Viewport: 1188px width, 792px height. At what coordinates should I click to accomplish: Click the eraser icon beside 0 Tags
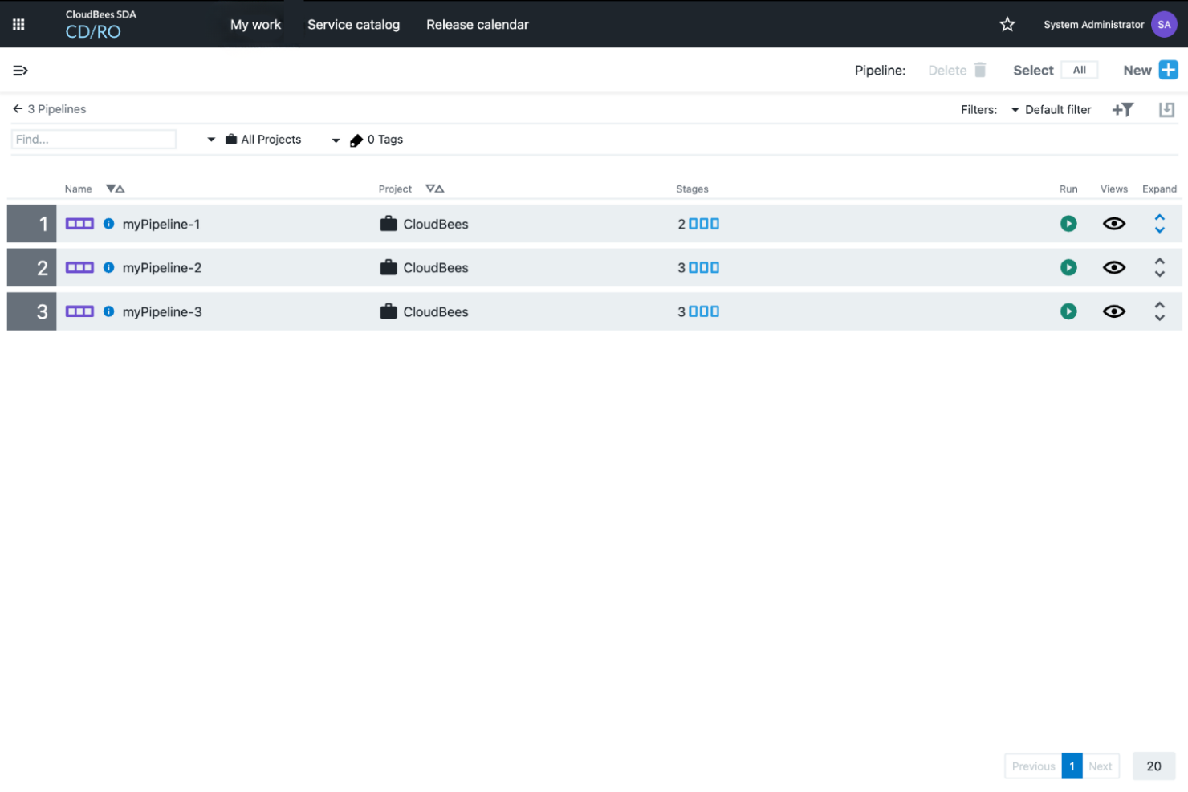[356, 140]
